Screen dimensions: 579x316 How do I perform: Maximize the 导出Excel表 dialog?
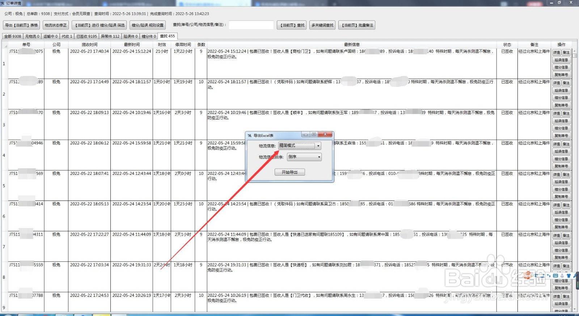click(314, 134)
